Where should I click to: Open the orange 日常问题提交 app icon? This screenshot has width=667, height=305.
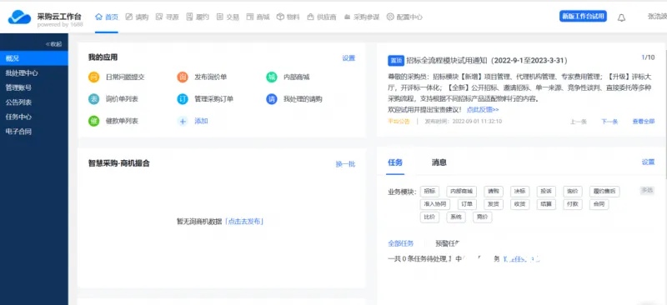tap(93, 77)
